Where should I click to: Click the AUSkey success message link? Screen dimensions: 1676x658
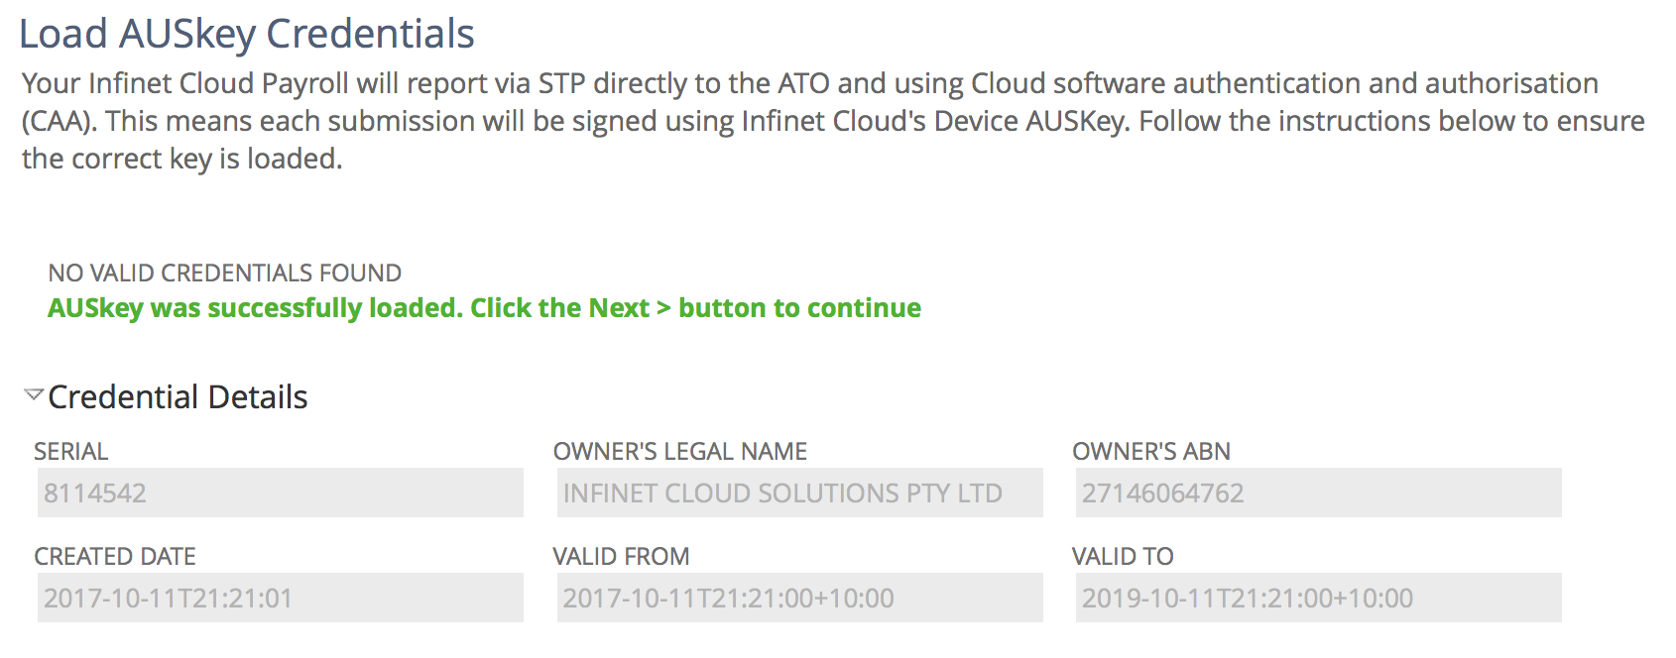pyautogui.click(x=484, y=307)
